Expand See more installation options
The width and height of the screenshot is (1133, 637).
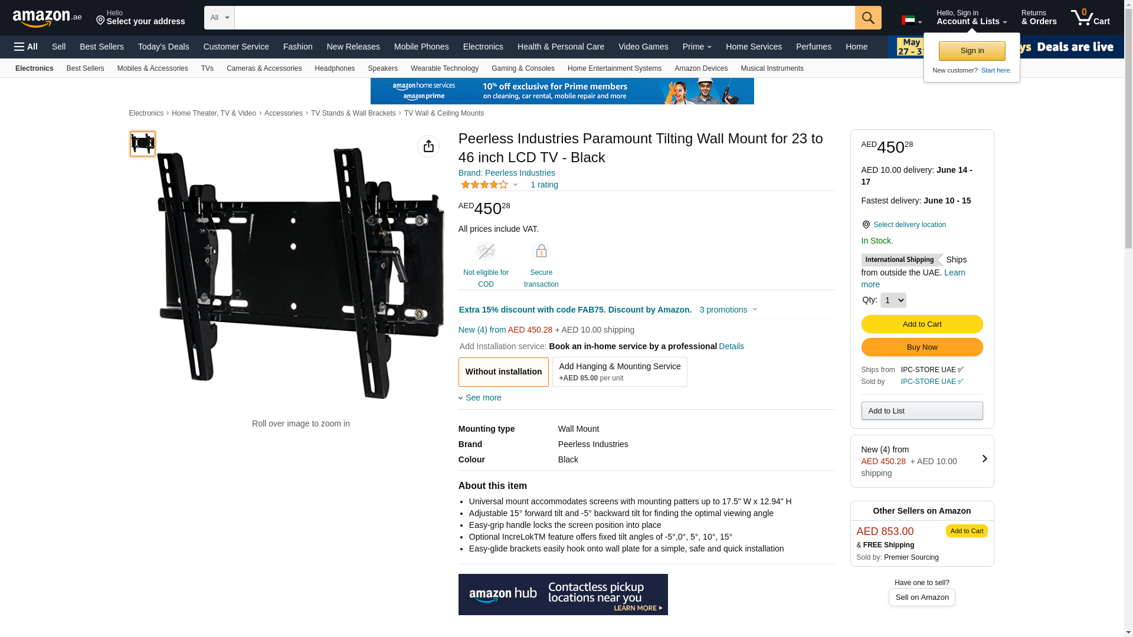[x=480, y=398]
